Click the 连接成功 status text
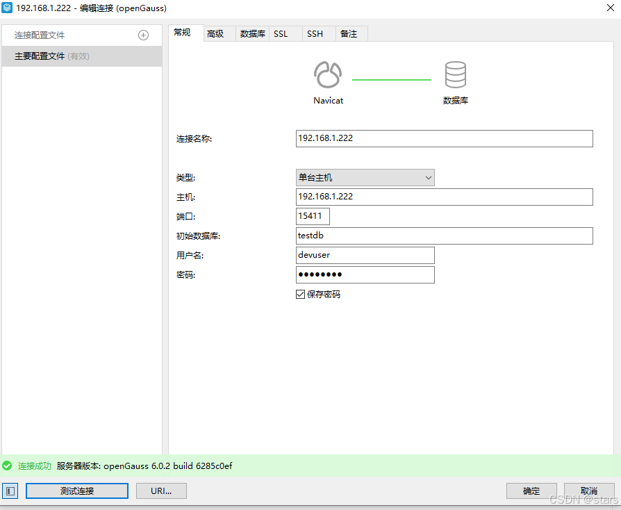 pos(35,466)
